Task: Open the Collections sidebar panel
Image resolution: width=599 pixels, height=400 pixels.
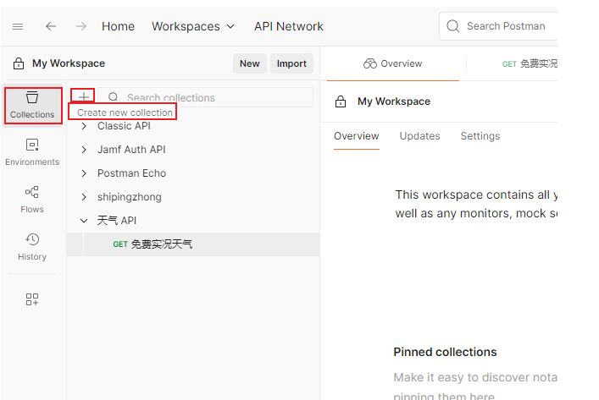Action: pos(32,105)
